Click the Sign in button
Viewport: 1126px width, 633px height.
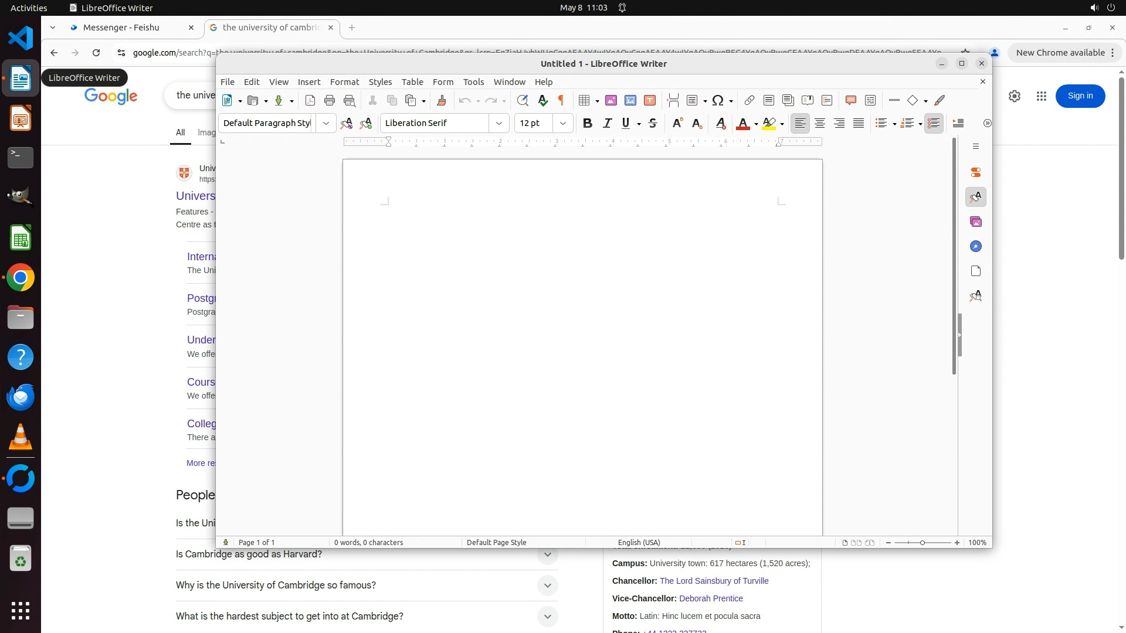(1080, 96)
